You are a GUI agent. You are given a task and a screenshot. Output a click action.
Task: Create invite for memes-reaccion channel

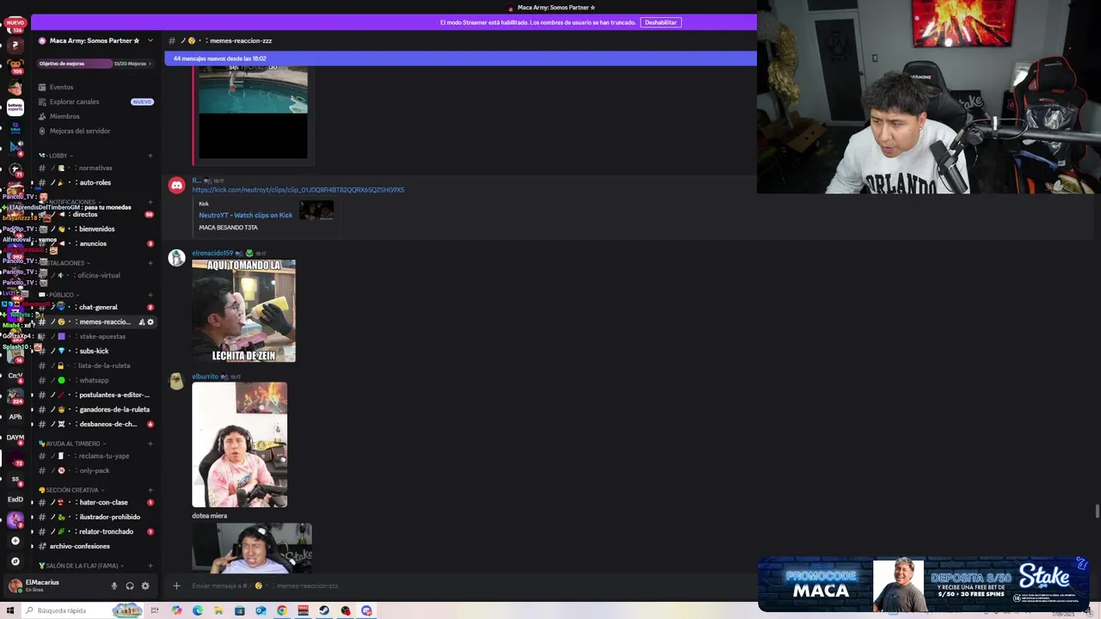pyautogui.click(x=141, y=322)
